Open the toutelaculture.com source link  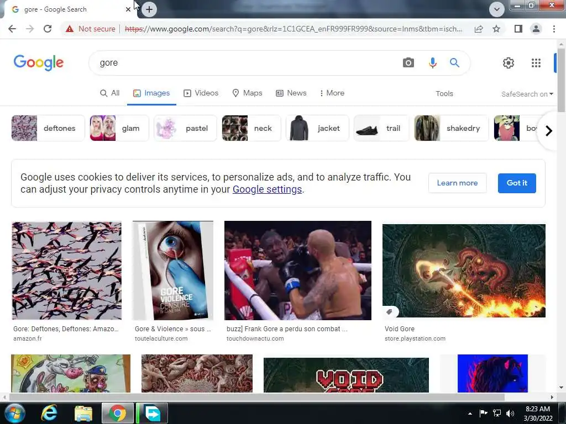161,338
